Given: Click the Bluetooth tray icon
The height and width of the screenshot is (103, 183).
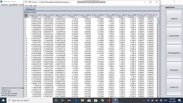Looking at the screenshot, I should coord(148,100).
